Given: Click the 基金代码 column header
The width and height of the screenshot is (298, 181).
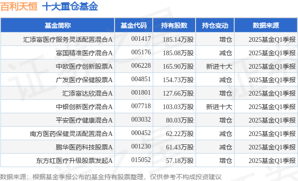Looking at the screenshot, I should (134, 25).
